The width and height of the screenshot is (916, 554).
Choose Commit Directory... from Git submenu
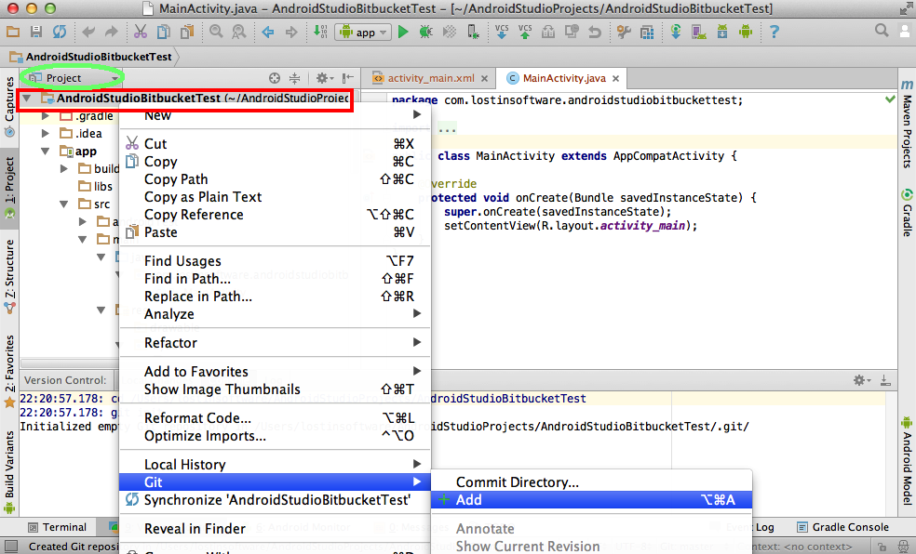tap(517, 482)
